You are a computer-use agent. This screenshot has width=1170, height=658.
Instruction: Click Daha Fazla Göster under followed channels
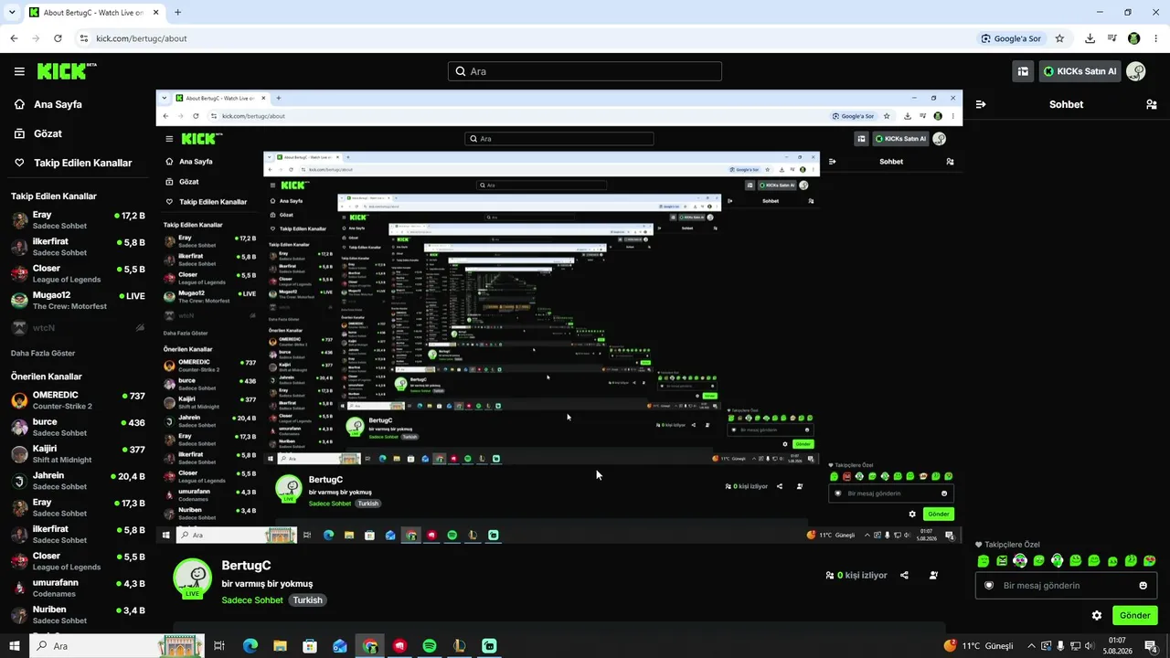point(43,353)
